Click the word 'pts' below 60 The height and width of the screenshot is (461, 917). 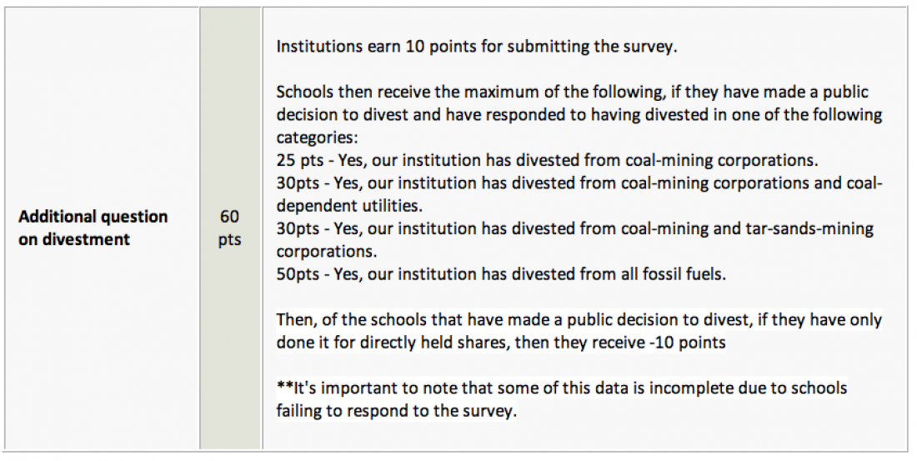point(230,240)
